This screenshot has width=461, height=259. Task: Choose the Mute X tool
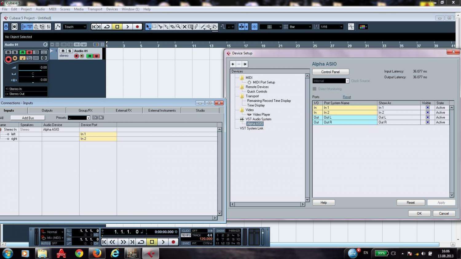point(185,27)
